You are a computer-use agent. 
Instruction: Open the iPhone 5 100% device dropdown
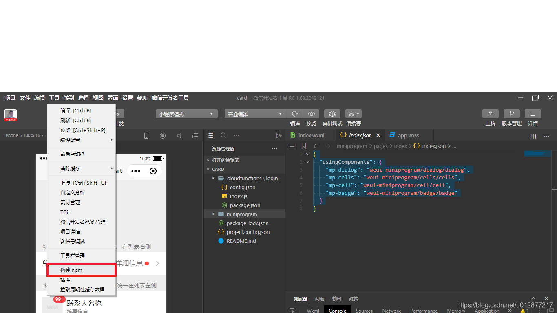[24, 135]
